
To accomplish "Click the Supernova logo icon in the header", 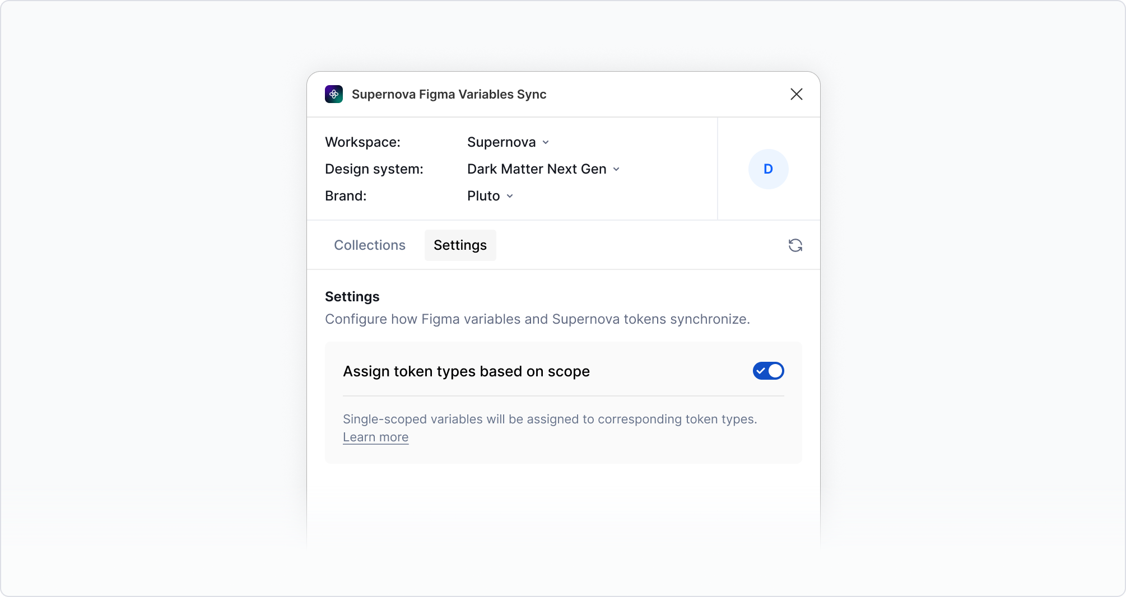I will coord(334,94).
